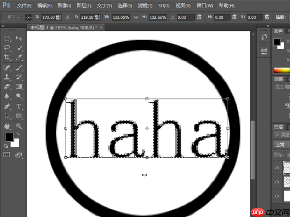The height and width of the screenshot is (217, 290).
Task: Select the Eraser tool
Action: 7,86
